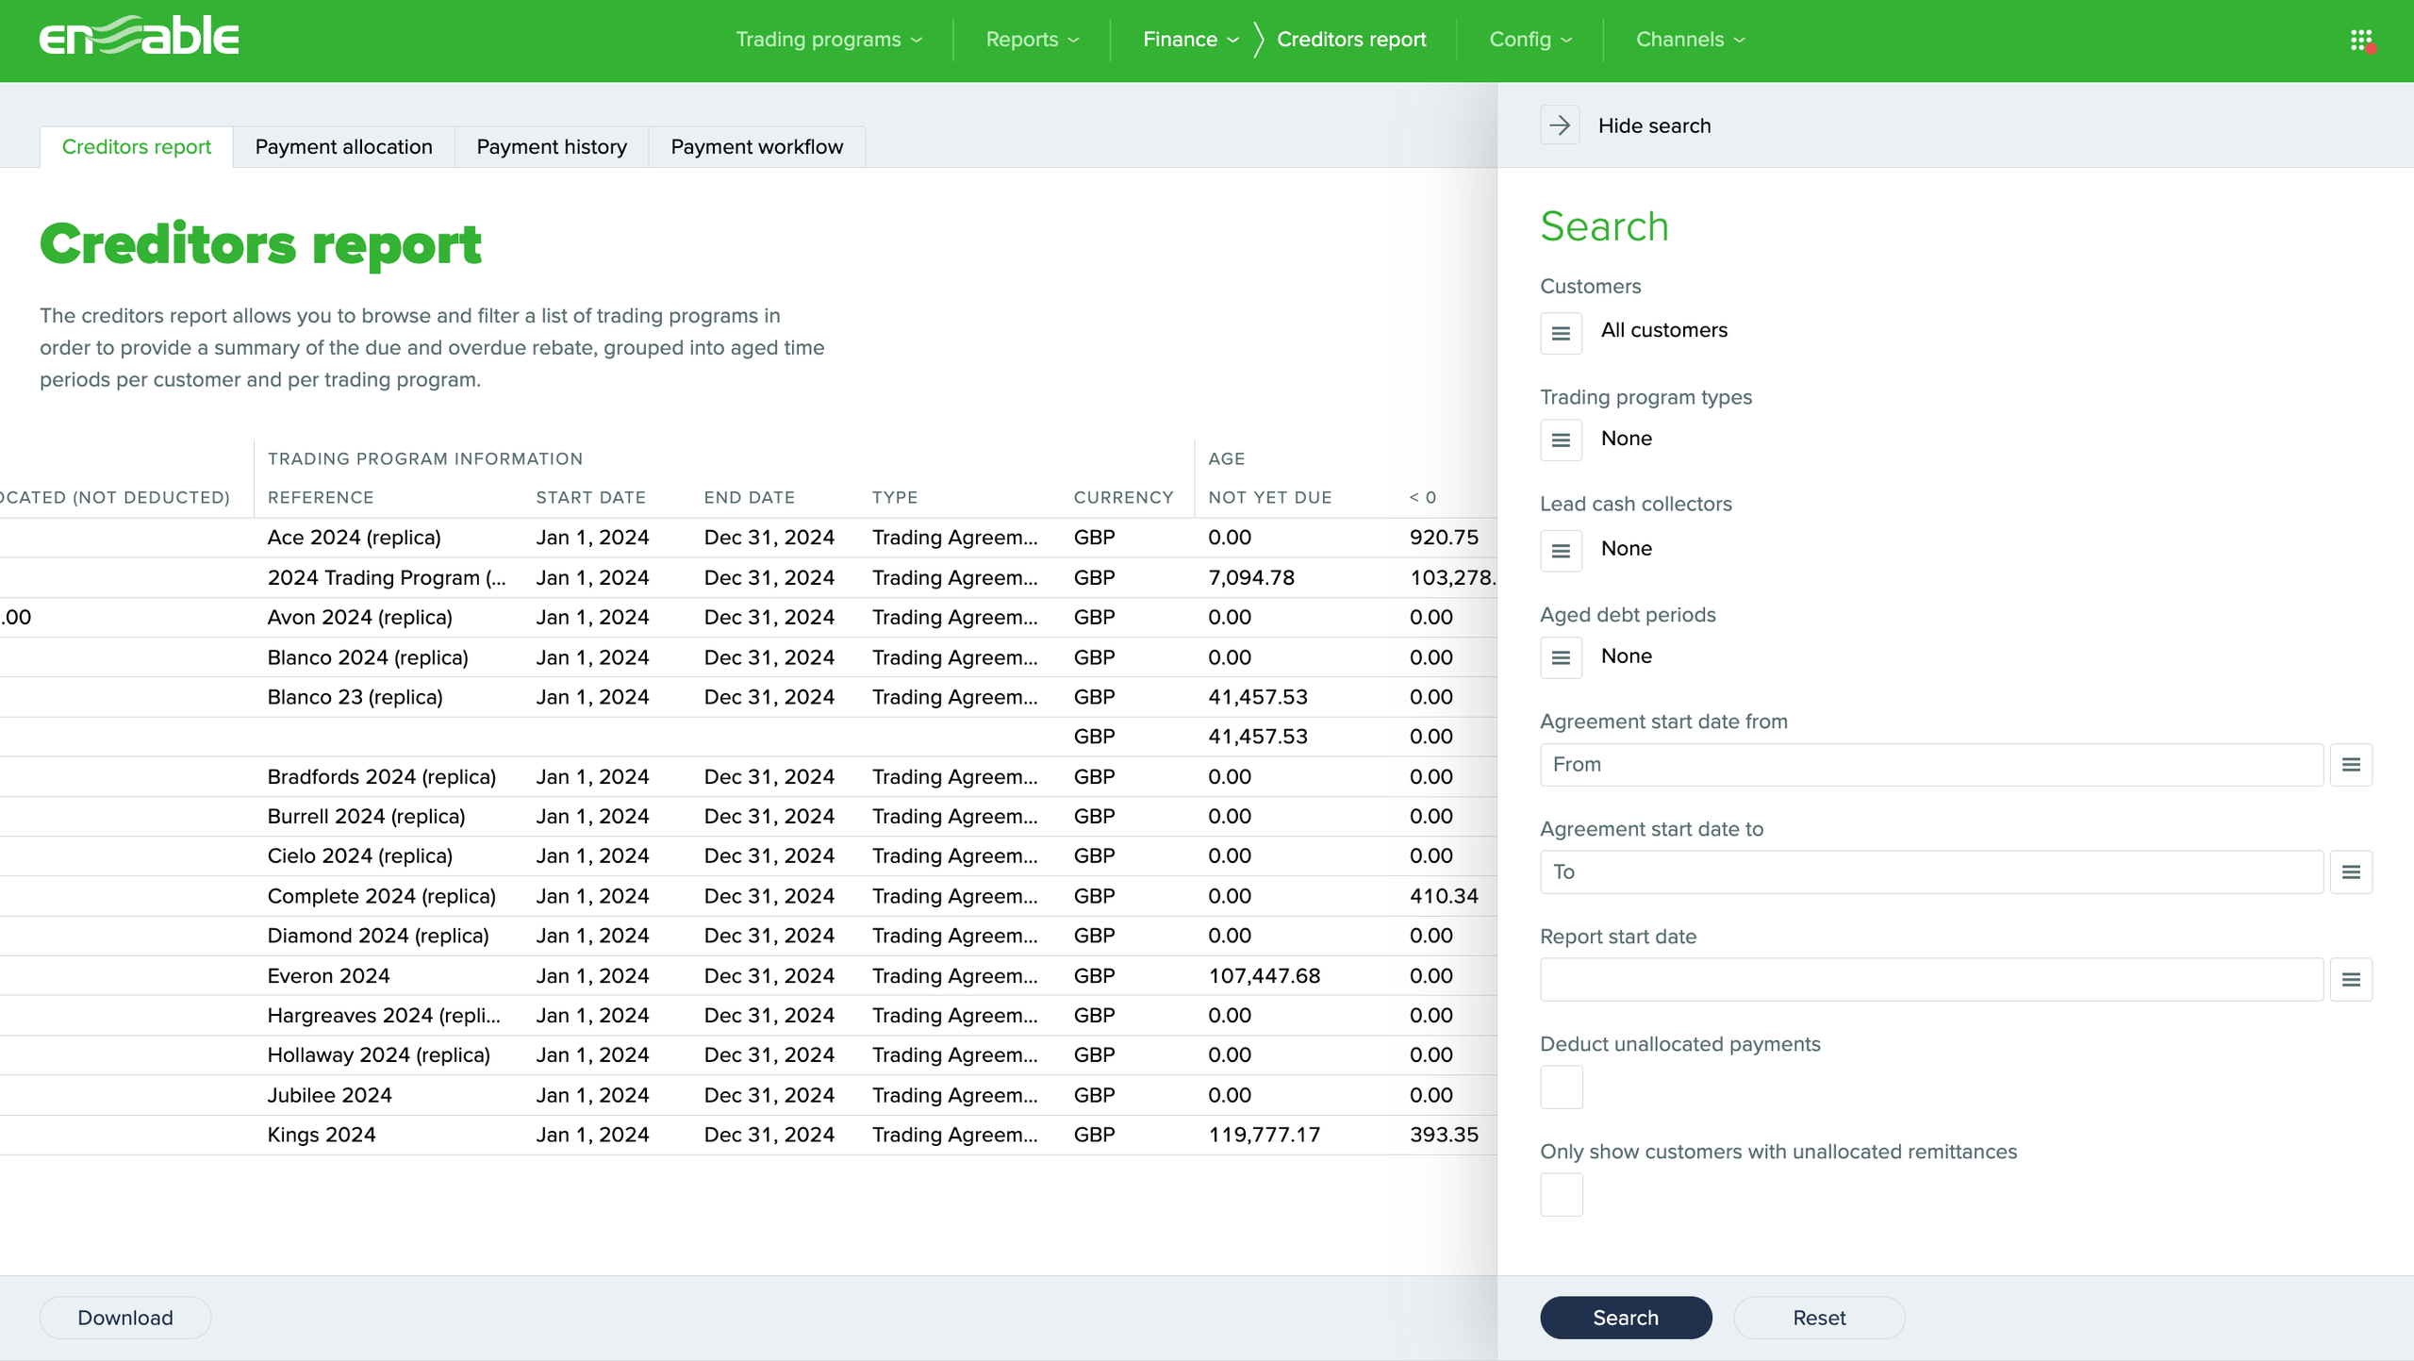This screenshot has width=2414, height=1361.
Task: Open Report start date picker icon
Action: point(2351,980)
